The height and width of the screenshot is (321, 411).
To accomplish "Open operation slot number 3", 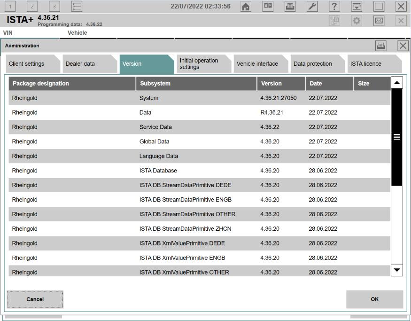I will click(54, 7).
